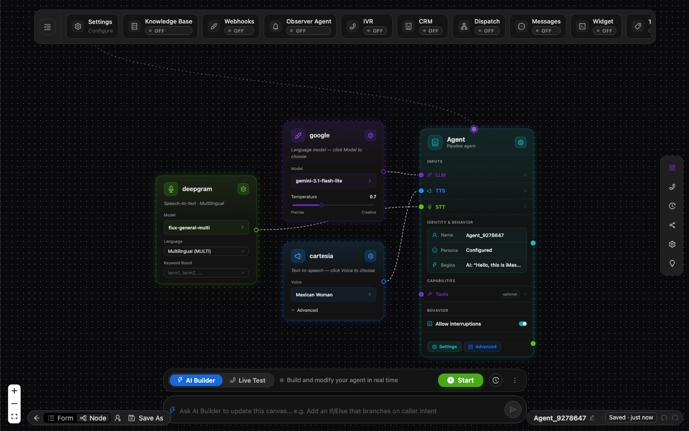Image resolution: width=689 pixels, height=431 pixels.
Task: Zoom out with the minus button
Action: click(14, 404)
